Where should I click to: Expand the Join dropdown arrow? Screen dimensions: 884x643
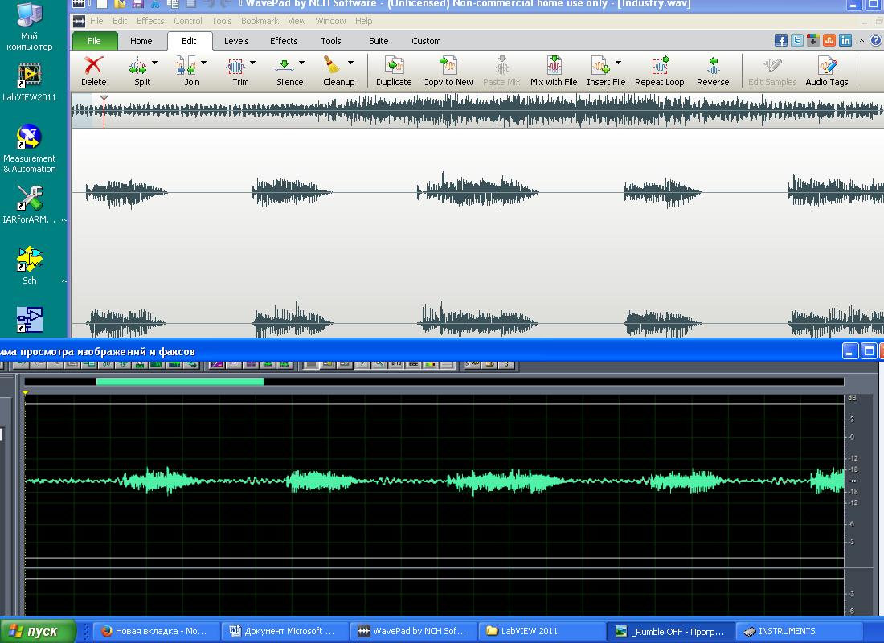tap(204, 63)
